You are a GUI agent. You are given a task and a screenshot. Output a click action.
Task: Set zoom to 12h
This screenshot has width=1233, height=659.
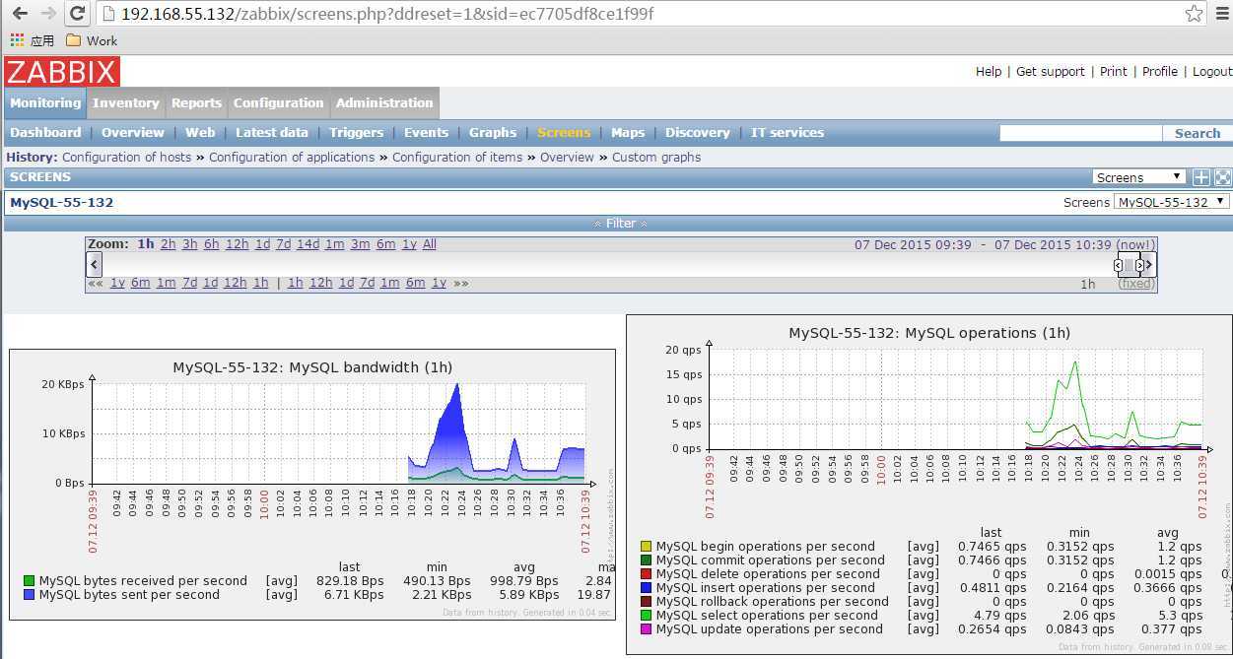tap(237, 244)
